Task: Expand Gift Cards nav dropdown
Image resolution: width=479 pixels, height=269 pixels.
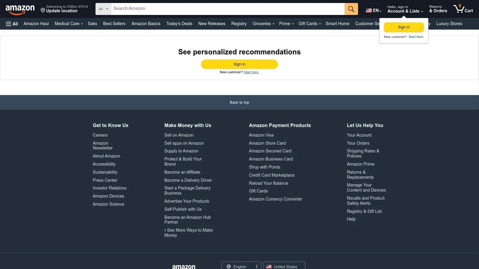Action: pos(310,24)
